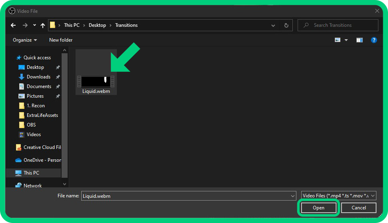Click the Pictures pin icon
This screenshot has height=223, width=388.
pos(58,96)
